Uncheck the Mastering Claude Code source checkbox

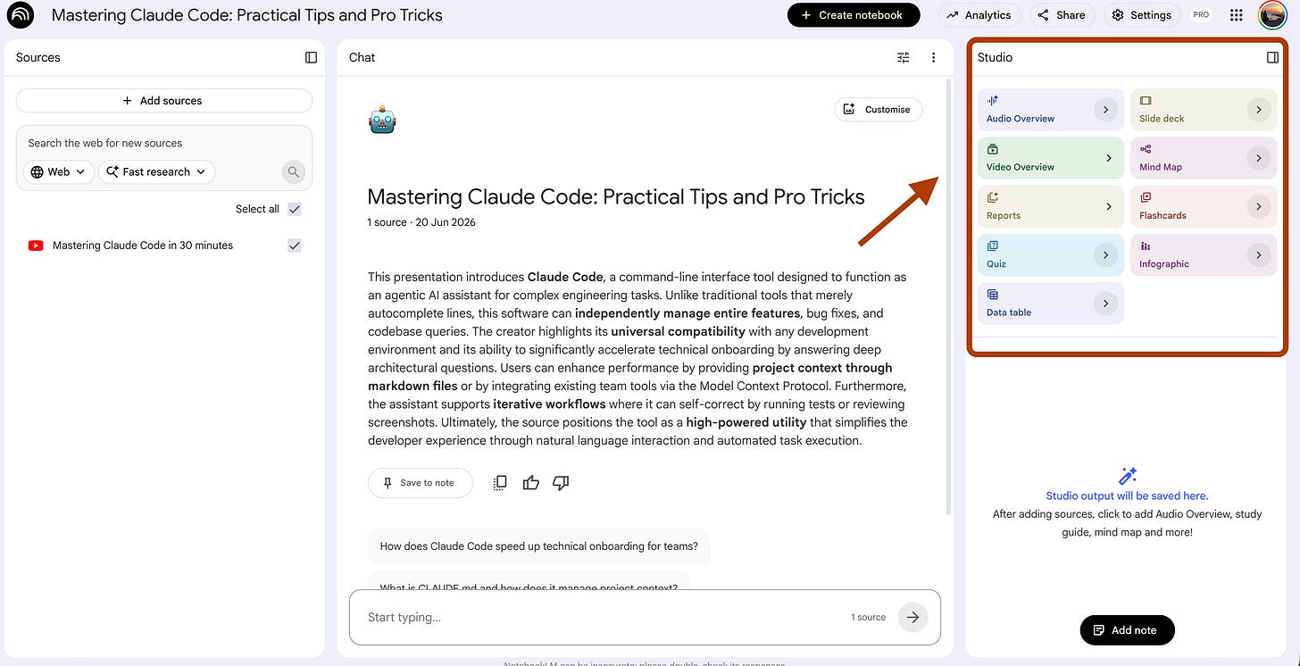[x=295, y=246]
